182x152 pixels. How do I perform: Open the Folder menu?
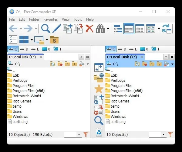[34, 19]
